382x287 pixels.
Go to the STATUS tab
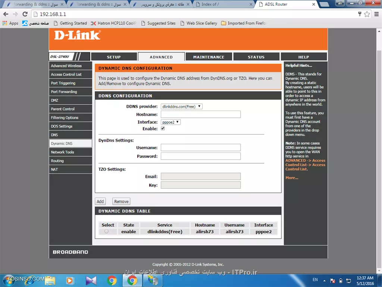(x=256, y=57)
